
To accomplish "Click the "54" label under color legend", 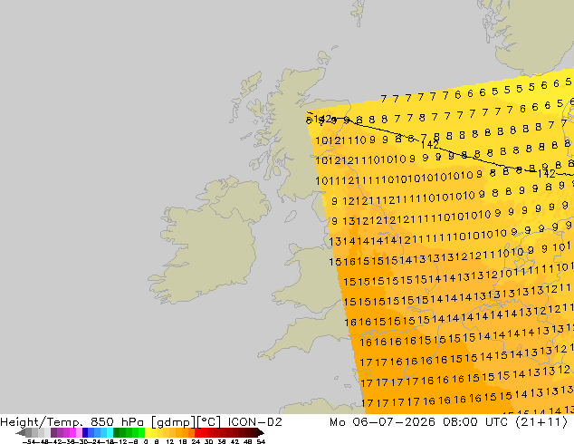I will 260,441.
